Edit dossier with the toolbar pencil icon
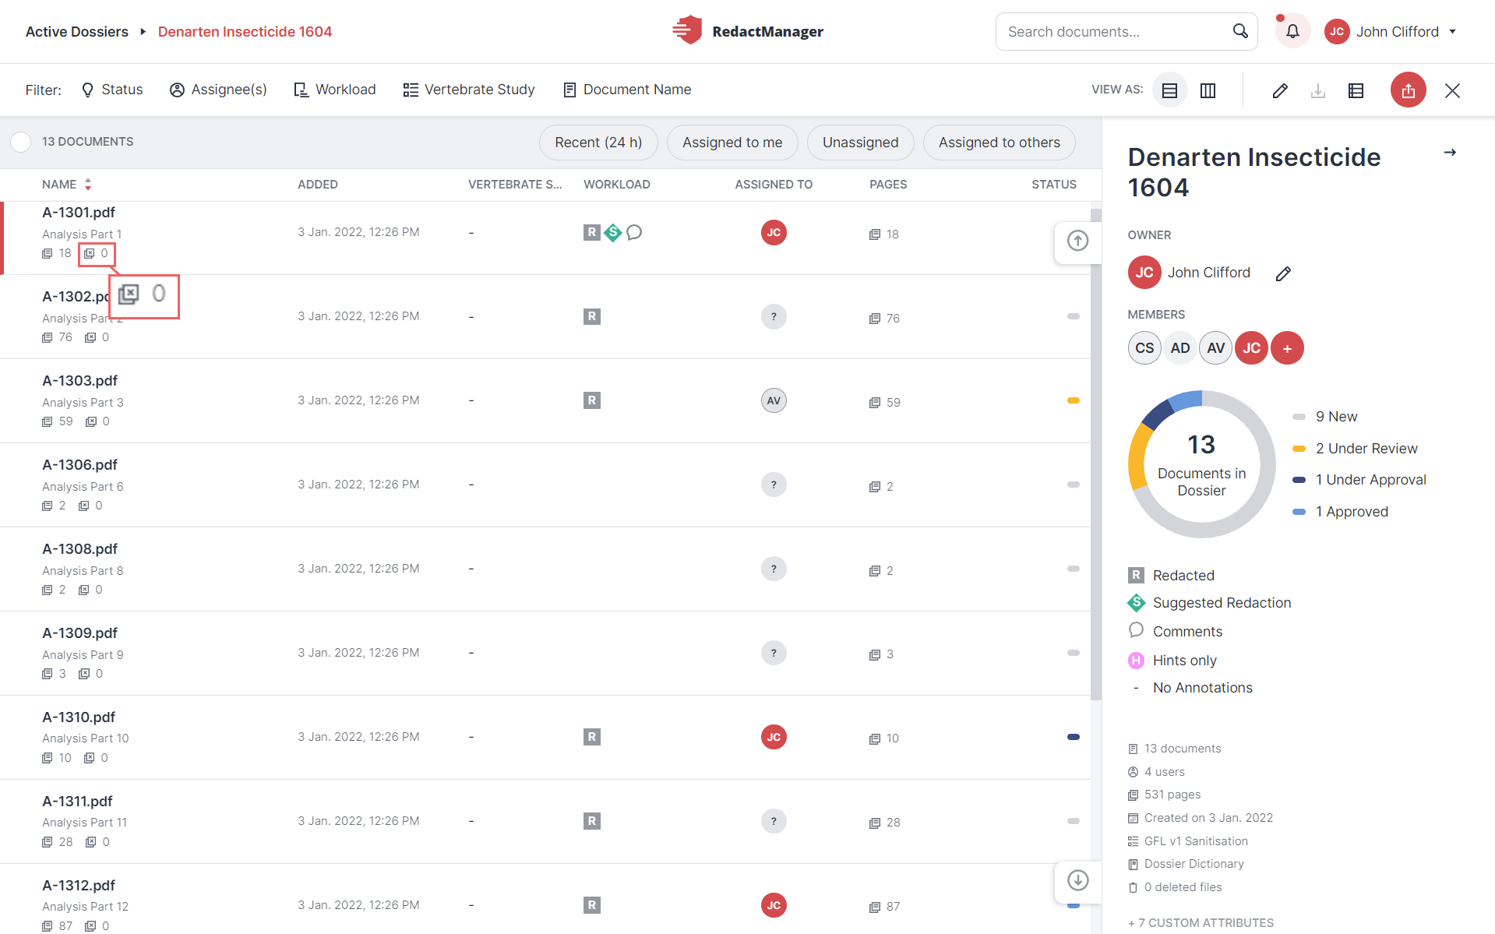 (x=1280, y=90)
